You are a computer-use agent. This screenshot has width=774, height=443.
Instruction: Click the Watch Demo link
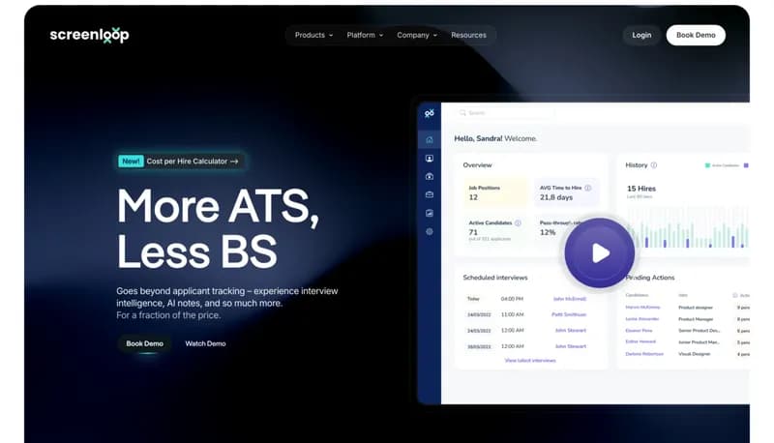click(x=205, y=343)
